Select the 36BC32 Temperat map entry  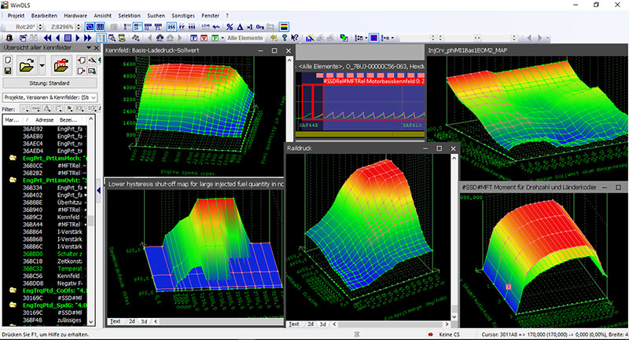pyautogui.click(x=31, y=267)
